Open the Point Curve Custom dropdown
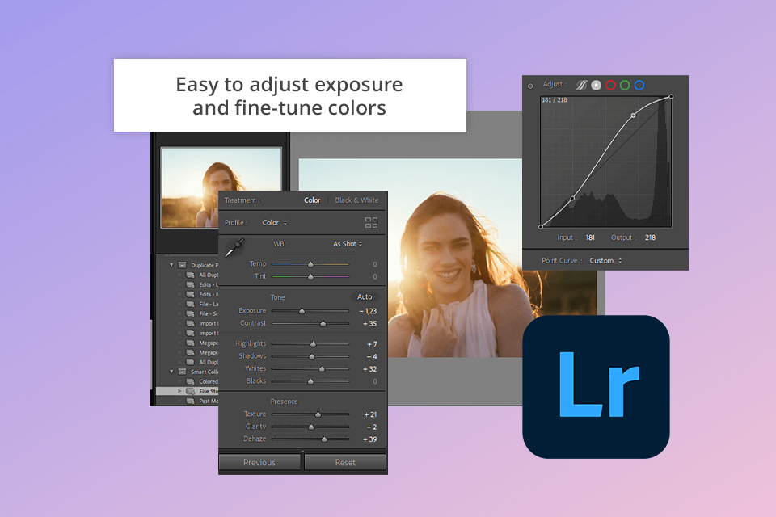 pyautogui.click(x=605, y=261)
